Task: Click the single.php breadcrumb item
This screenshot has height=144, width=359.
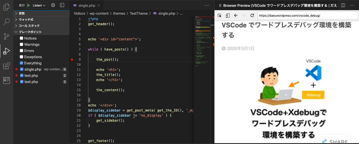Action: pyautogui.click(x=167, y=13)
